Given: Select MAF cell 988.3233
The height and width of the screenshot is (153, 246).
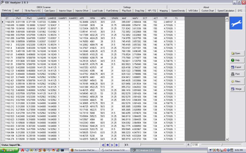Looking at the screenshot, I should (x=126, y=133).
